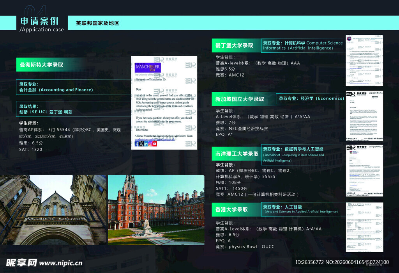399x273 pixels.
Task: Click the EPQ A line under HKU
Action: coord(223,241)
